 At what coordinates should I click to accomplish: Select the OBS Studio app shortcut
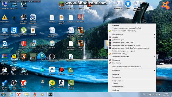coord(52,58)
